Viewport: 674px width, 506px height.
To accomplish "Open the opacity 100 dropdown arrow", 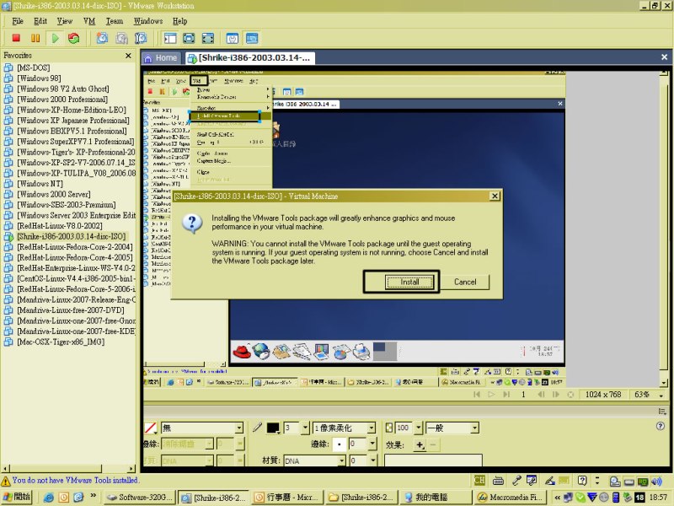I will (x=419, y=428).
